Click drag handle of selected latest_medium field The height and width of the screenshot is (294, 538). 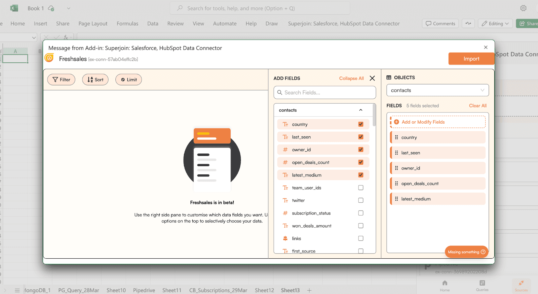[x=396, y=199]
